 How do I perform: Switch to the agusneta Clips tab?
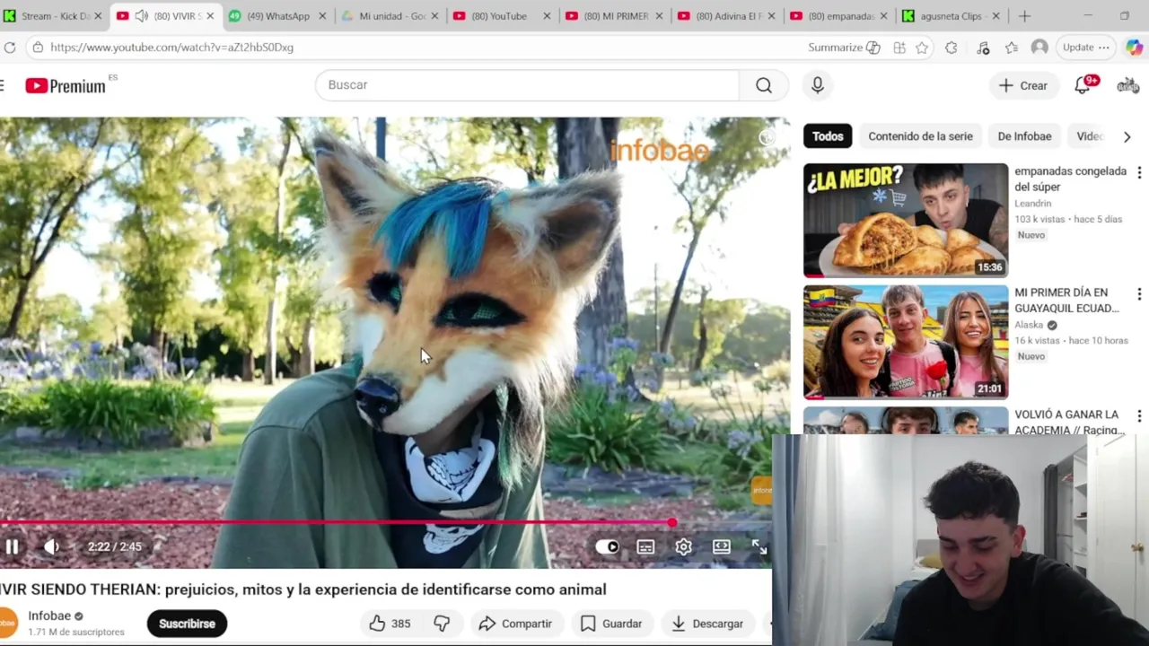tap(951, 16)
